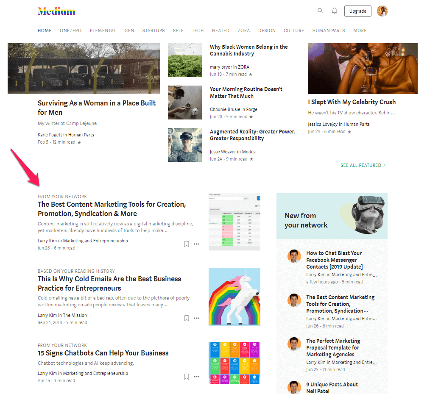Open the cannabis plants article thumbnail

(185, 60)
